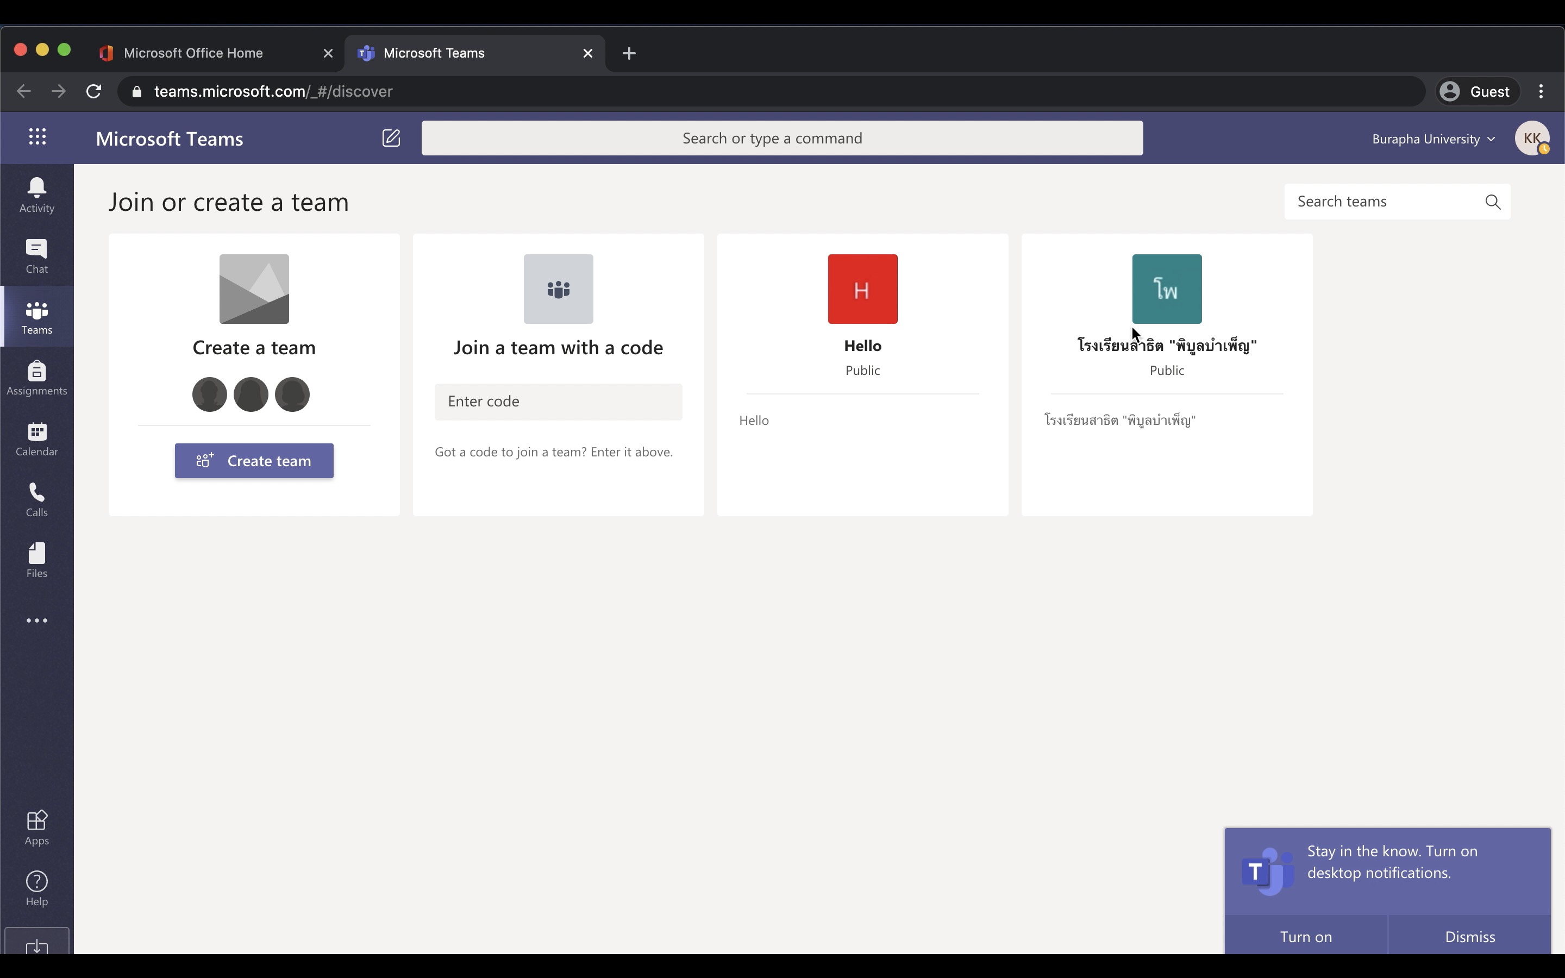Click the Join with code team icon

pos(558,289)
